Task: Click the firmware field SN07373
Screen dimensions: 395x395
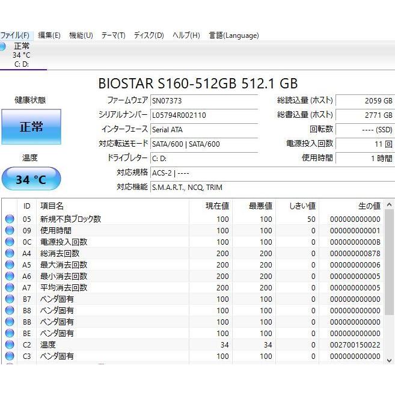Action: pyautogui.click(x=204, y=101)
